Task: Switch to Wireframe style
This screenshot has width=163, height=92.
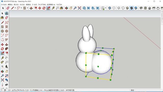Action: tap(119, 8)
